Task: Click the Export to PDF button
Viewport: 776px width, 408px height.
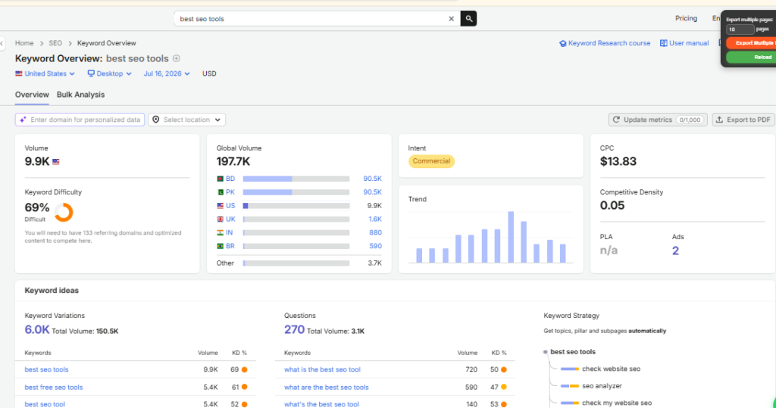Action: click(x=743, y=120)
